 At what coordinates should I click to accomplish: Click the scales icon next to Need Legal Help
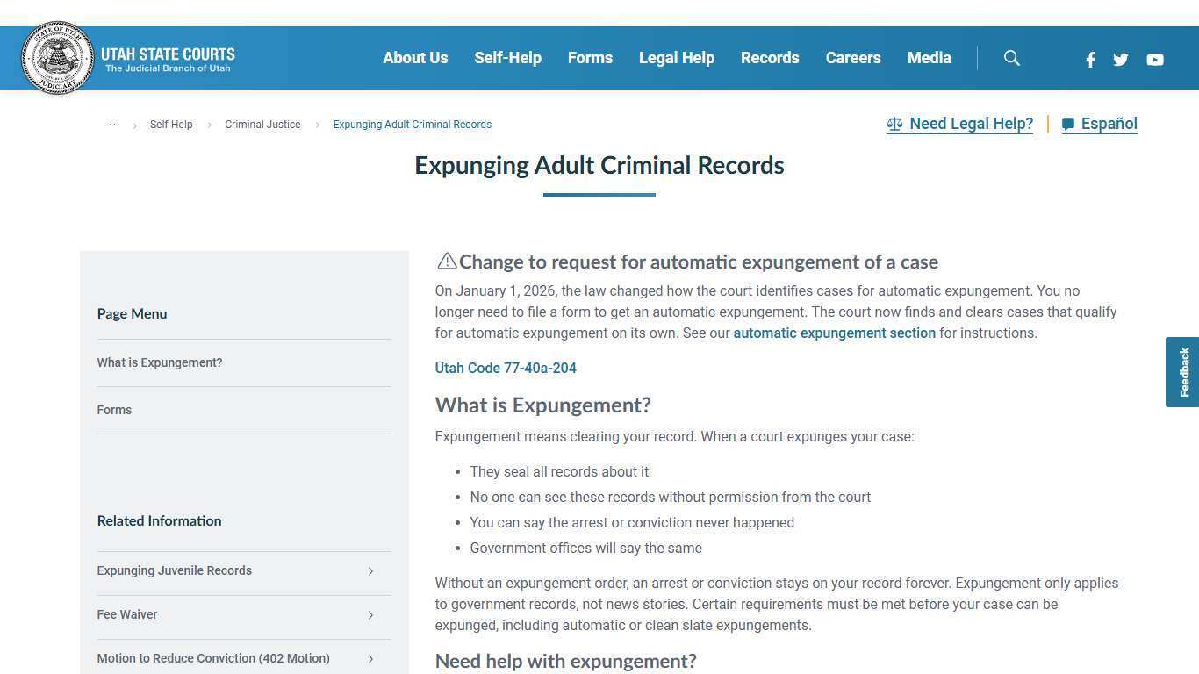[895, 124]
